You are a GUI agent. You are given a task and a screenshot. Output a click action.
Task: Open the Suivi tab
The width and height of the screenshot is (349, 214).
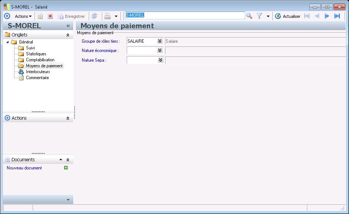tap(30, 48)
